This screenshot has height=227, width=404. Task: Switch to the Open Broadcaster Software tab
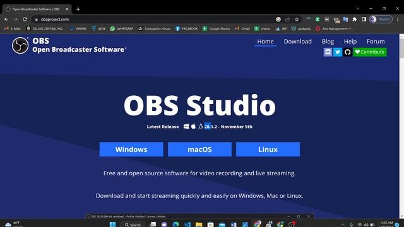pos(37,9)
